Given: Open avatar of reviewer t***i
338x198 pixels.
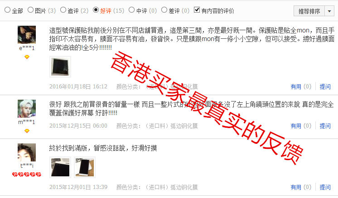Looking at the screenshot, I should [x=27, y=152].
